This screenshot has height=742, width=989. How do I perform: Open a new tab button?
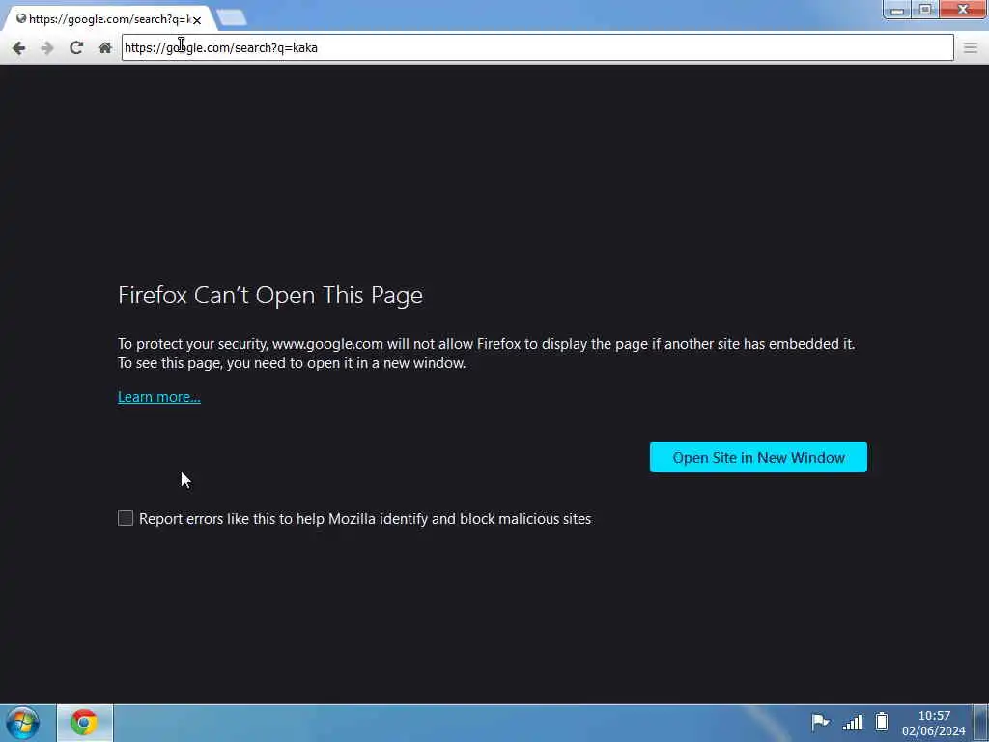[232, 17]
